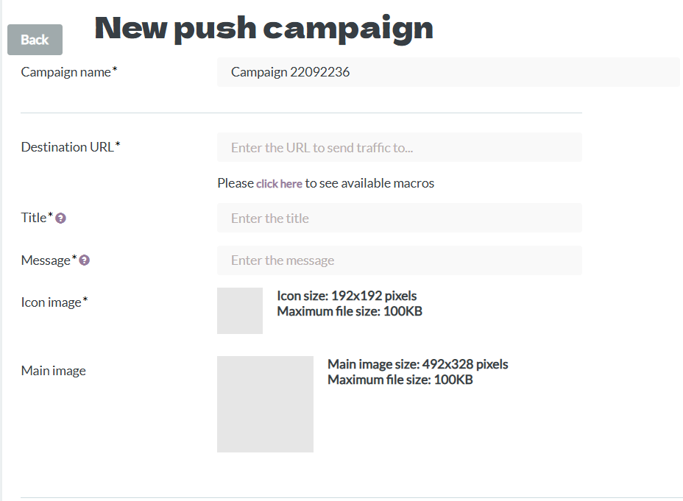
Task: Open the help icon next to Message
Action: (85, 260)
